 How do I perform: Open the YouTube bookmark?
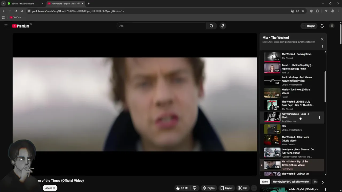point(15,17)
